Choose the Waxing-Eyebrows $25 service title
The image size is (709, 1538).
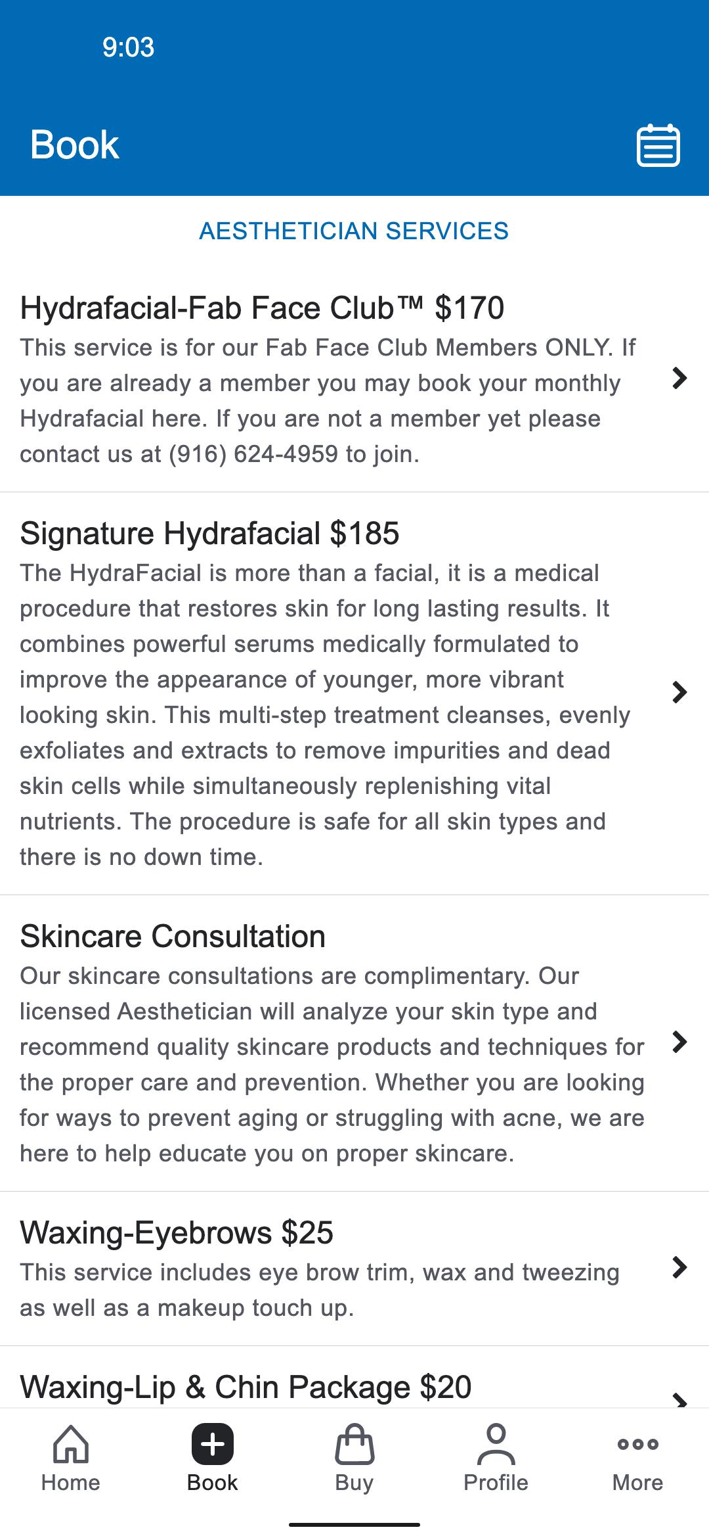point(177,1232)
